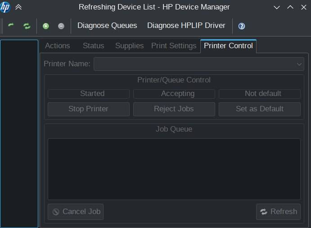Click Diagnose HPLIP Driver in the toolbar
The image size is (311, 228).
click(x=186, y=26)
